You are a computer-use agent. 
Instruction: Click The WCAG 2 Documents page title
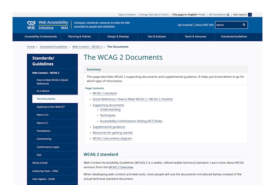coord(123,57)
